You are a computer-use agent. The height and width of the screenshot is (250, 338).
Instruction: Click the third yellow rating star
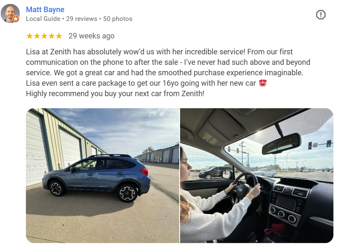pyautogui.click(x=44, y=36)
